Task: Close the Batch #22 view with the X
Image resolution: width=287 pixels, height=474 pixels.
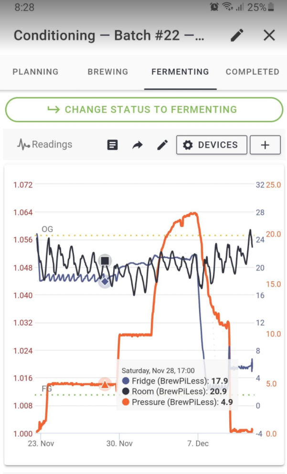Action: (x=269, y=35)
